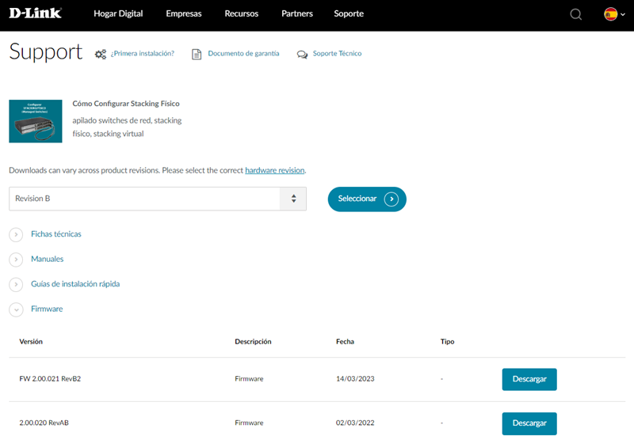The width and height of the screenshot is (634, 440).
Task: Click the Versión column header
Action: tap(31, 342)
